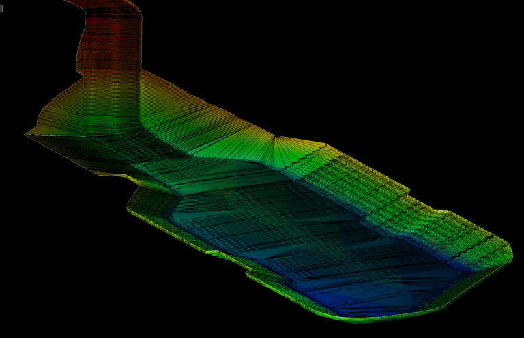Pick the vertical crease where ramp meets green slope
The width and height of the screenshot is (524, 338).
pyautogui.click(x=141, y=95)
